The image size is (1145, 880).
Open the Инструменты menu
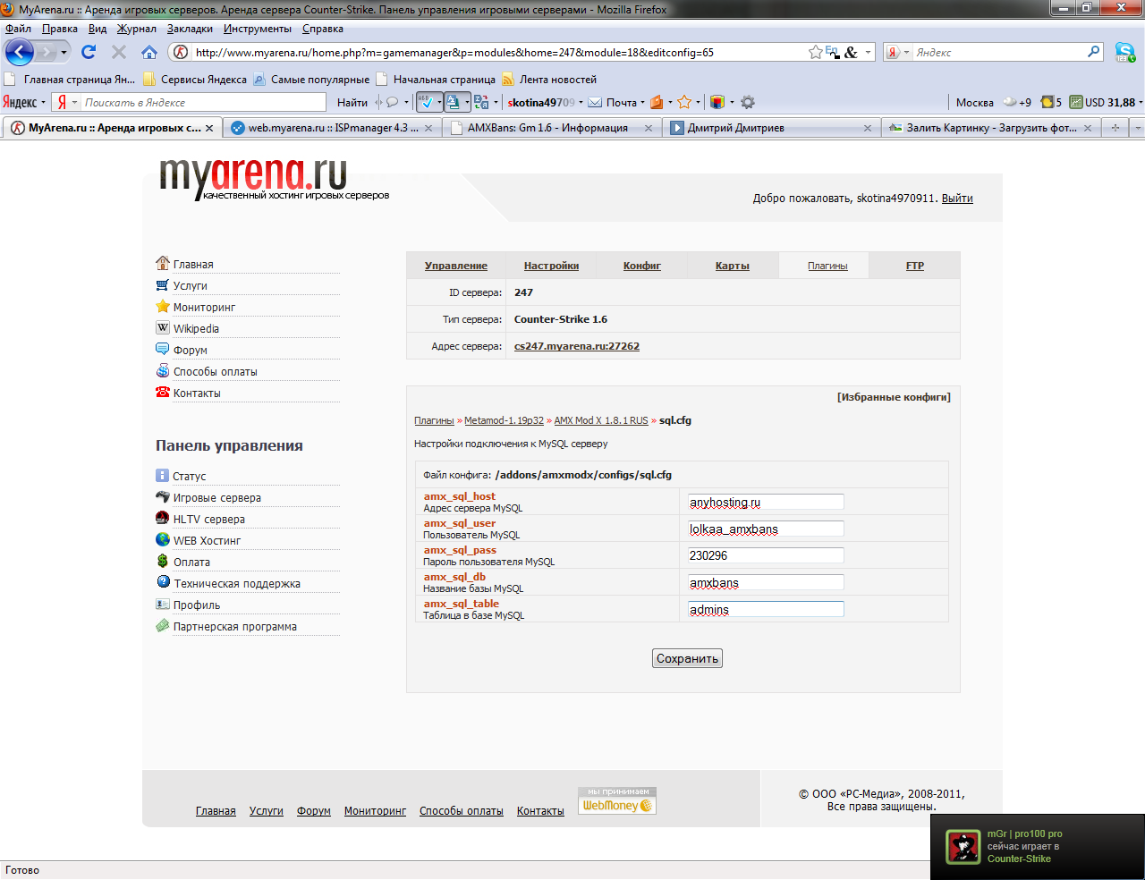258,29
